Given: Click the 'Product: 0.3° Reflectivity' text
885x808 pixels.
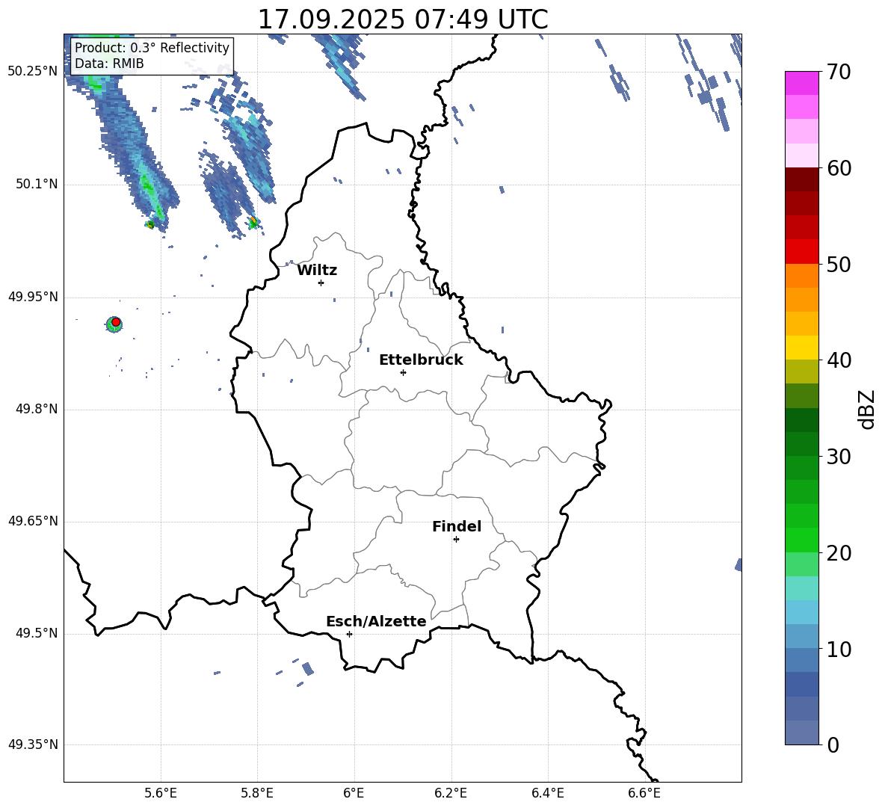Looking at the screenshot, I should click(x=152, y=48).
